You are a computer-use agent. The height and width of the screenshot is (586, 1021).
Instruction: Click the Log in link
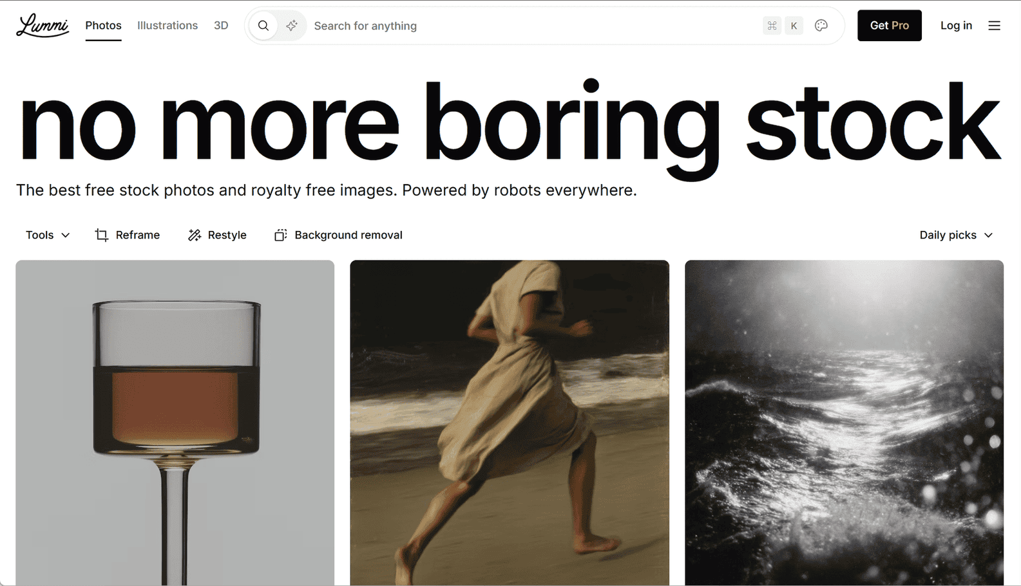point(956,26)
